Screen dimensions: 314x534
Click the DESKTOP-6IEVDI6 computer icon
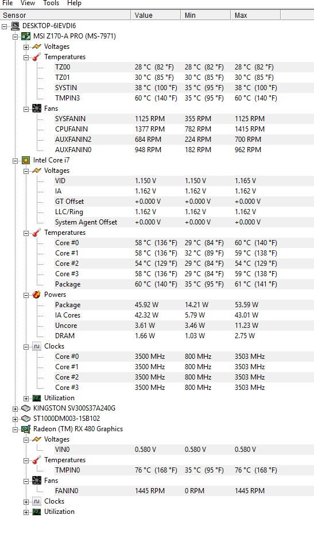15,26
